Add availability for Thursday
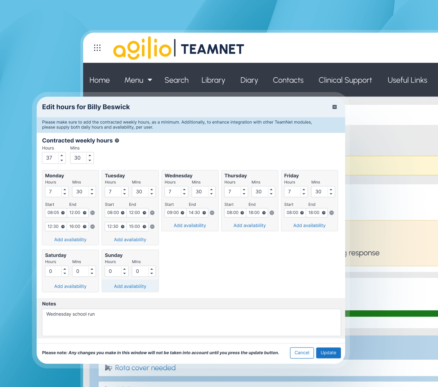This screenshot has height=387, width=438. [x=250, y=226]
